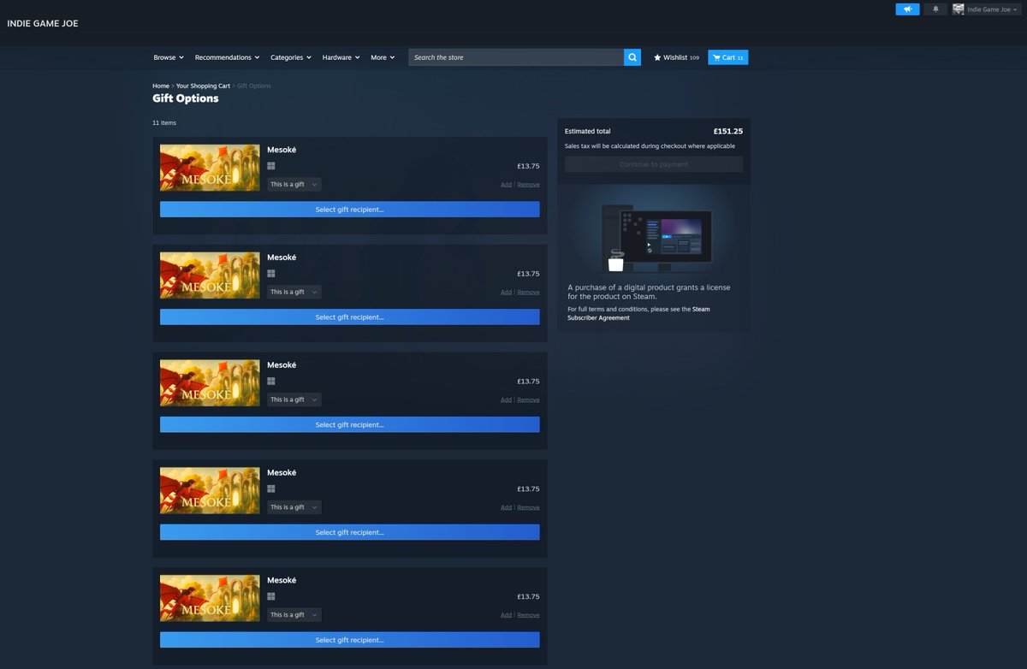
Task: Expand the fourth item's This is a gift dropdown
Action: [294, 507]
